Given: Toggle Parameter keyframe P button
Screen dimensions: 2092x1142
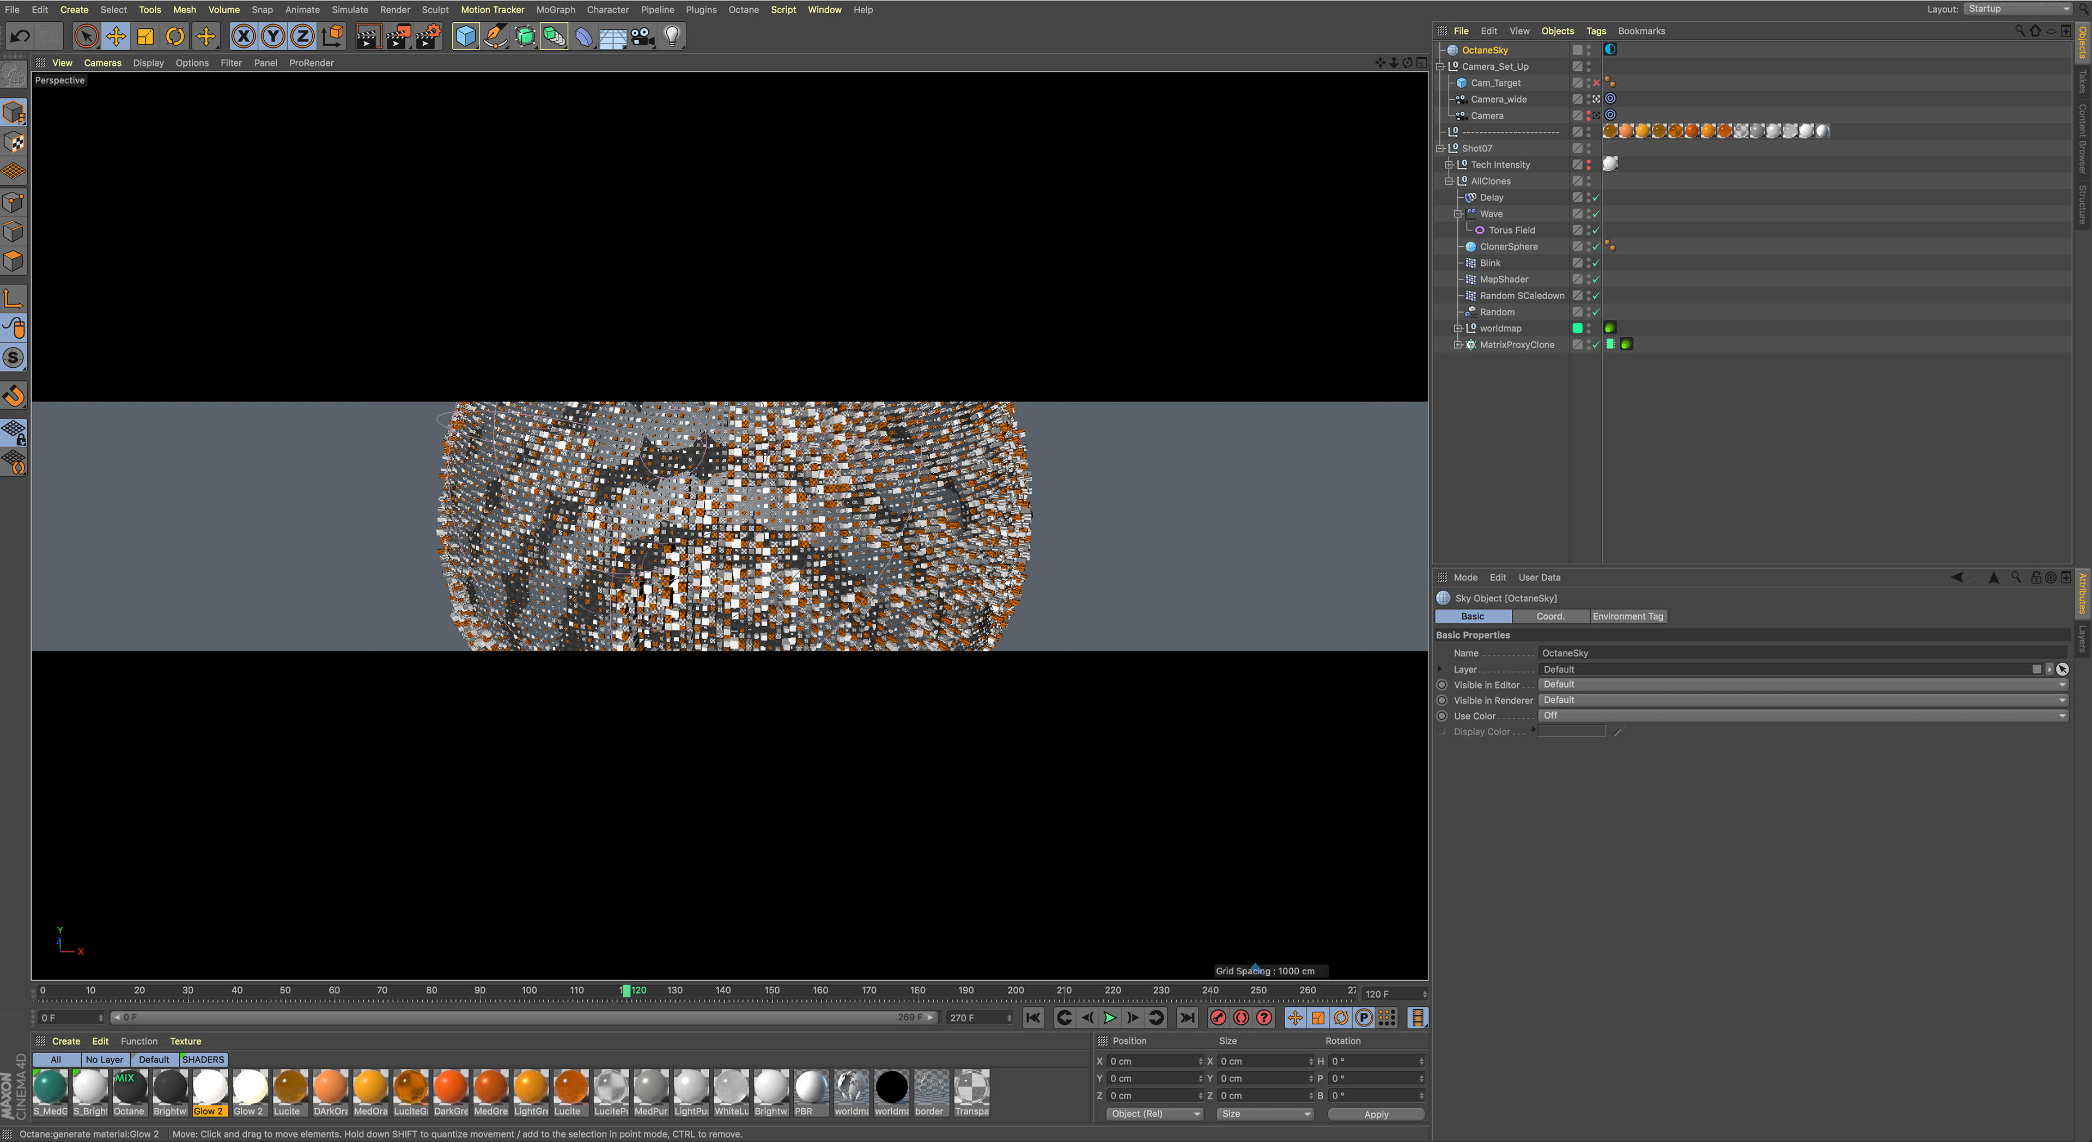Looking at the screenshot, I should (x=1364, y=1018).
